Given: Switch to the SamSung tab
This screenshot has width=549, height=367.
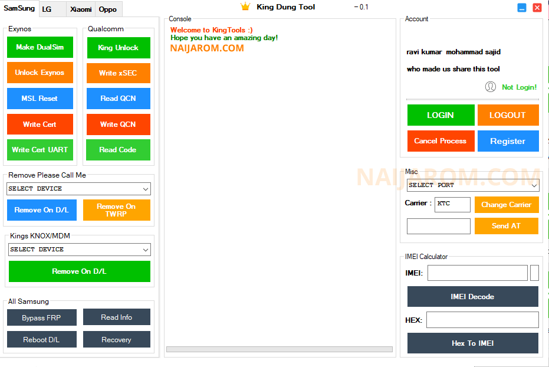Looking at the screenshot, I should pyautogui.click(x=19, y=8).
